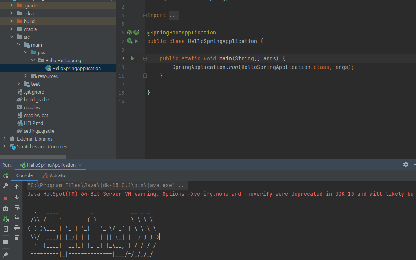Restore layout using the panels icon
The width and height of the screenshot is (416, 260).
tap(5, 242)
